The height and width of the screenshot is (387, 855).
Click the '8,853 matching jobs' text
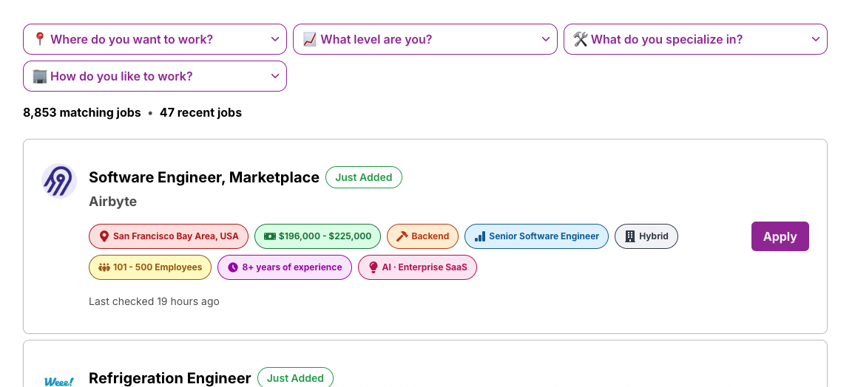[x=82, y=113]
